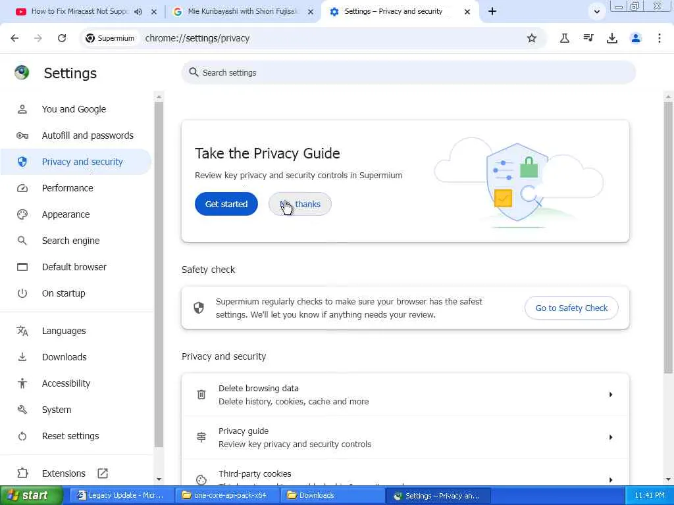
Task: Switch to Legacy Update taskbar window
Action: 120,495
